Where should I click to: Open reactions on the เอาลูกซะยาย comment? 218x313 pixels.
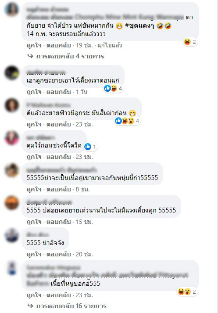[114, 88]
